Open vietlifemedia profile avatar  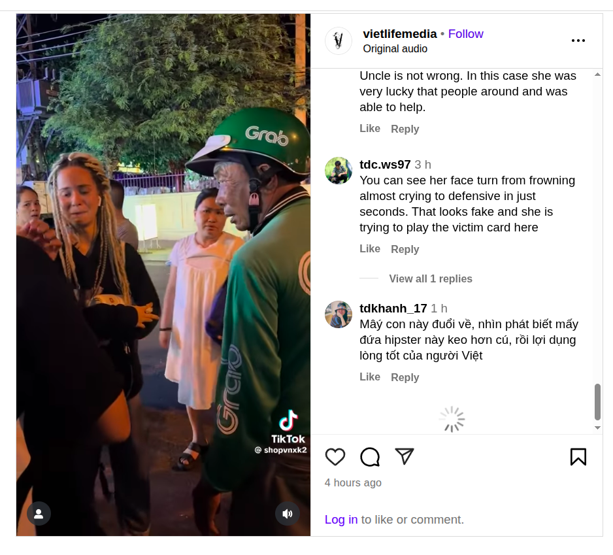click(339, 41)
